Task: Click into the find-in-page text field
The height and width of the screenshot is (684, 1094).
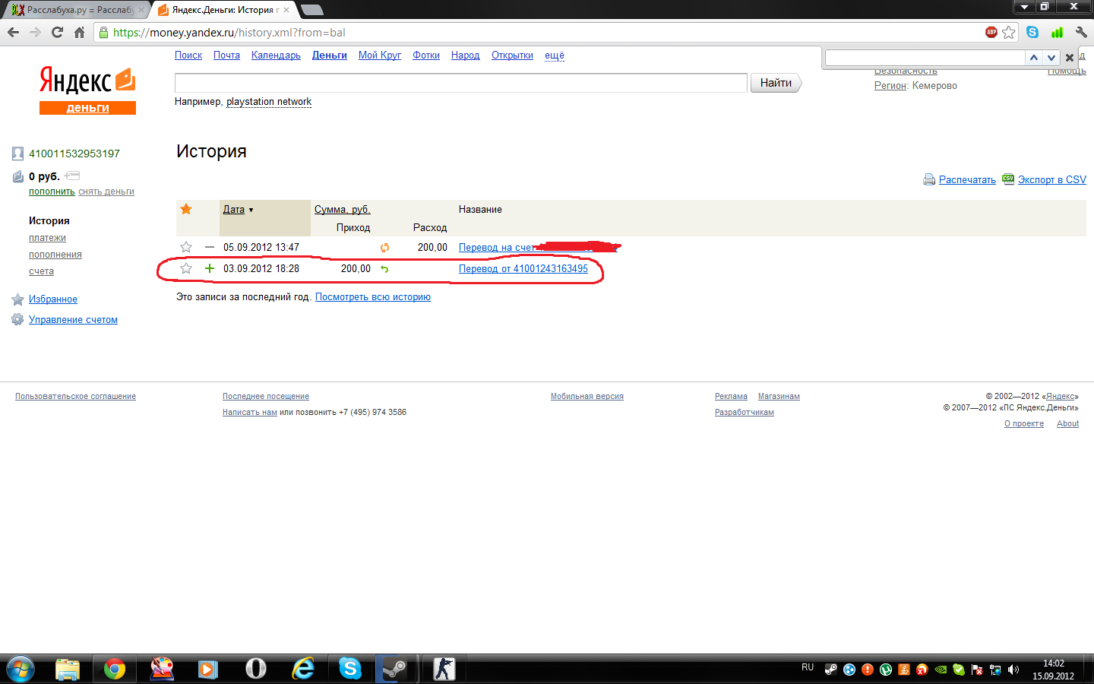Action: click(x=925, y=58)
